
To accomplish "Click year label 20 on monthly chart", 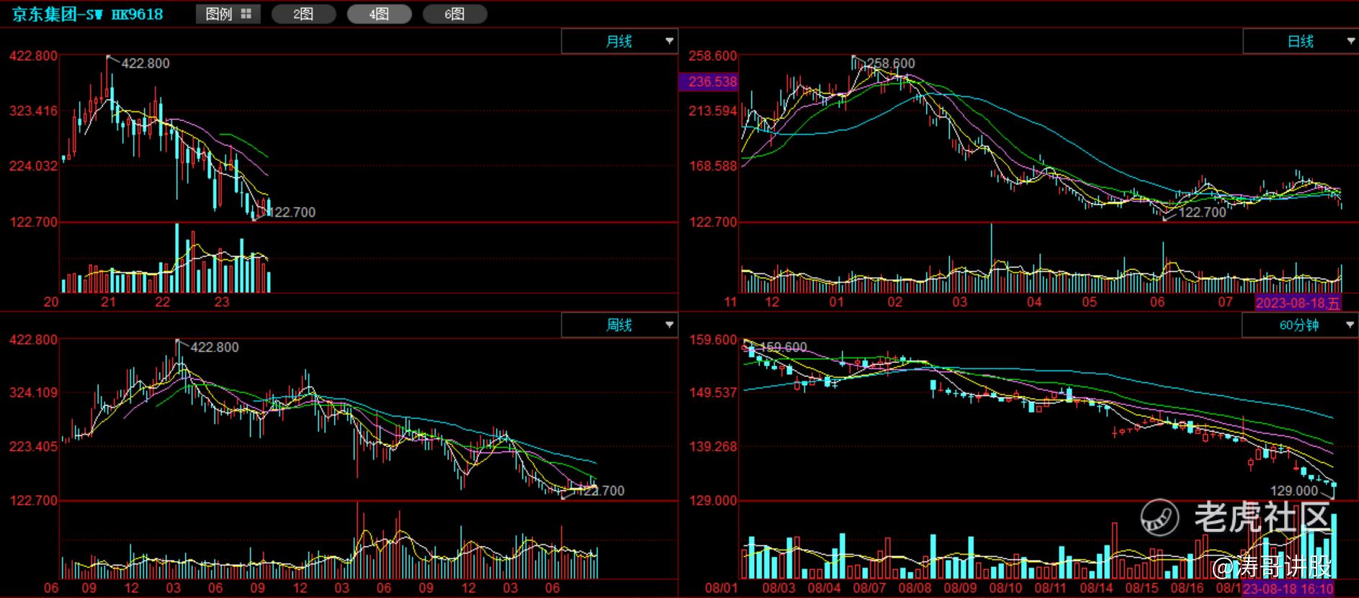I will (x=51, y=302).
